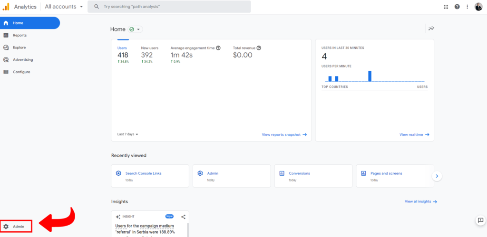Click the user profile avatar
487x237 pixels.
coord(478,7)
